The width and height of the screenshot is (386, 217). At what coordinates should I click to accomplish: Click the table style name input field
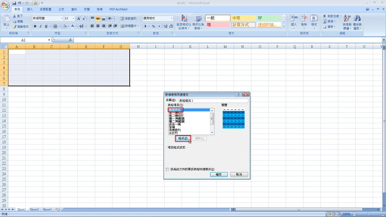tap(213, 101)
